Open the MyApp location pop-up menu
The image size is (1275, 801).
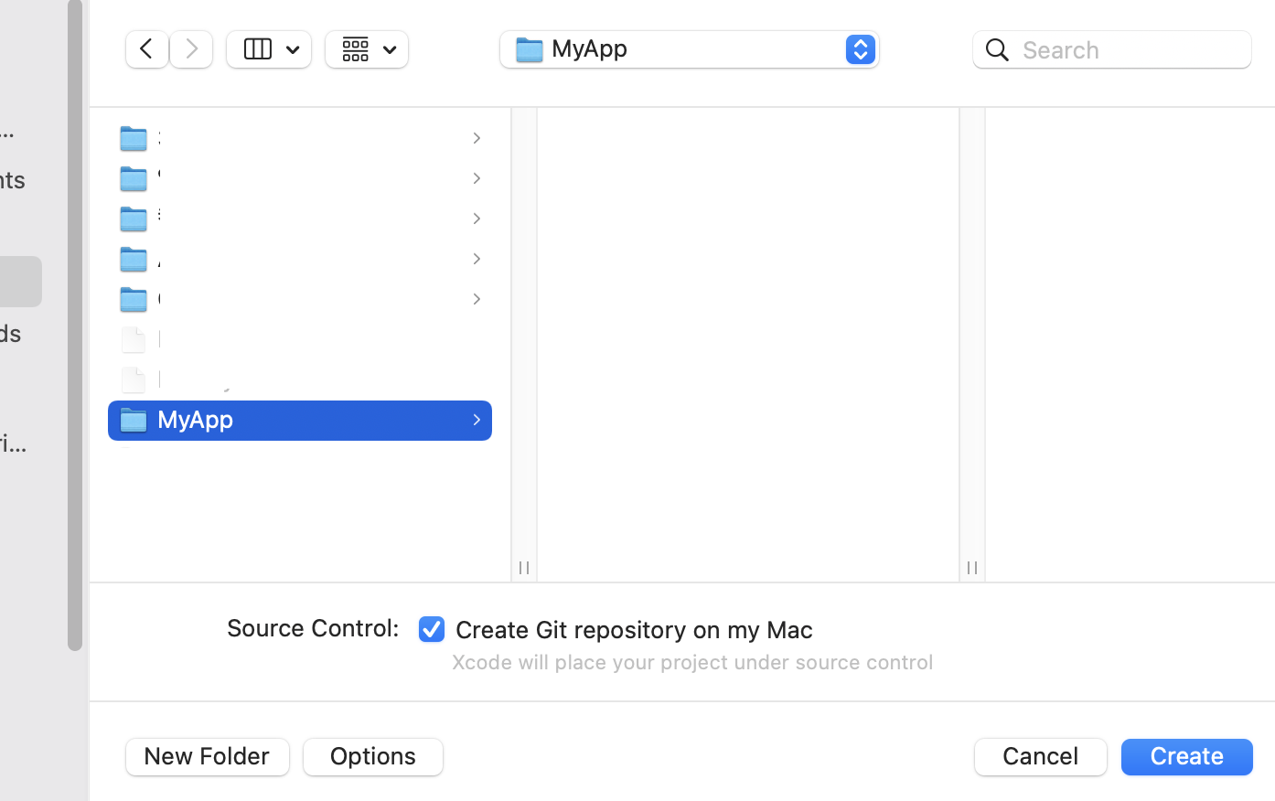[690, 49]
